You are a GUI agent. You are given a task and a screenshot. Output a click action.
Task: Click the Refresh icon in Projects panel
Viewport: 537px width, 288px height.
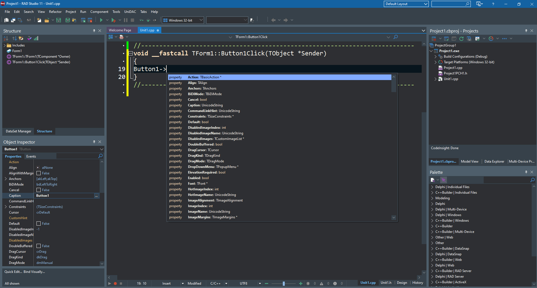461,39
